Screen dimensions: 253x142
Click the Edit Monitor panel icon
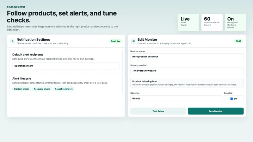[133, 41]
